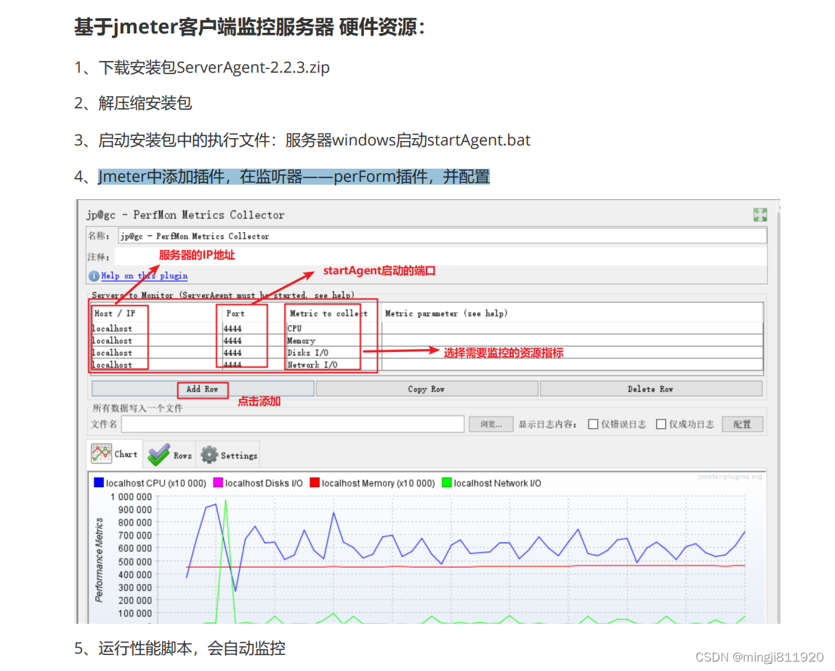Click the blue localhost CPU legend swatch
The width and height of the screenshot is (835, 671).
99,483
